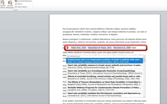Image resolution: width=167 pixels, height=104 pixels.
Task: Select the Beauchaine et Thayer, 2015 bubble
Action: [x=100, y=48]
